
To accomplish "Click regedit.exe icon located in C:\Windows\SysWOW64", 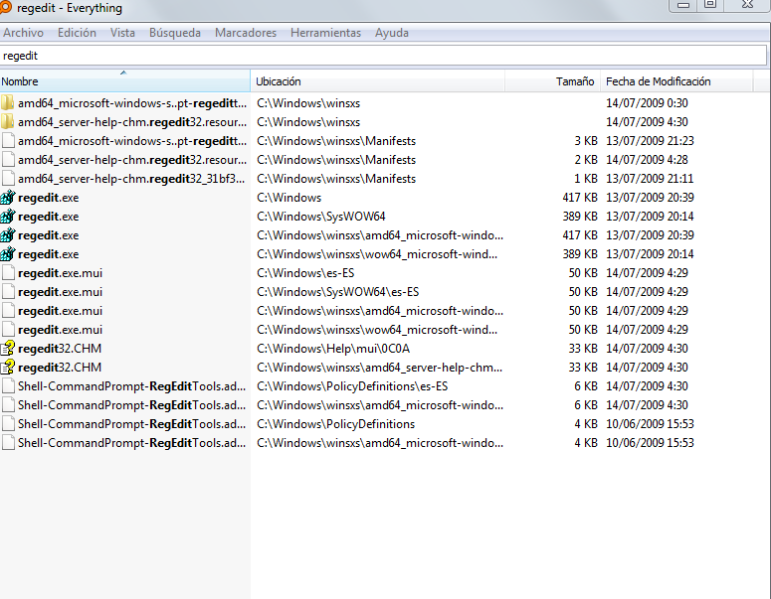I will [x=8, y=216].
